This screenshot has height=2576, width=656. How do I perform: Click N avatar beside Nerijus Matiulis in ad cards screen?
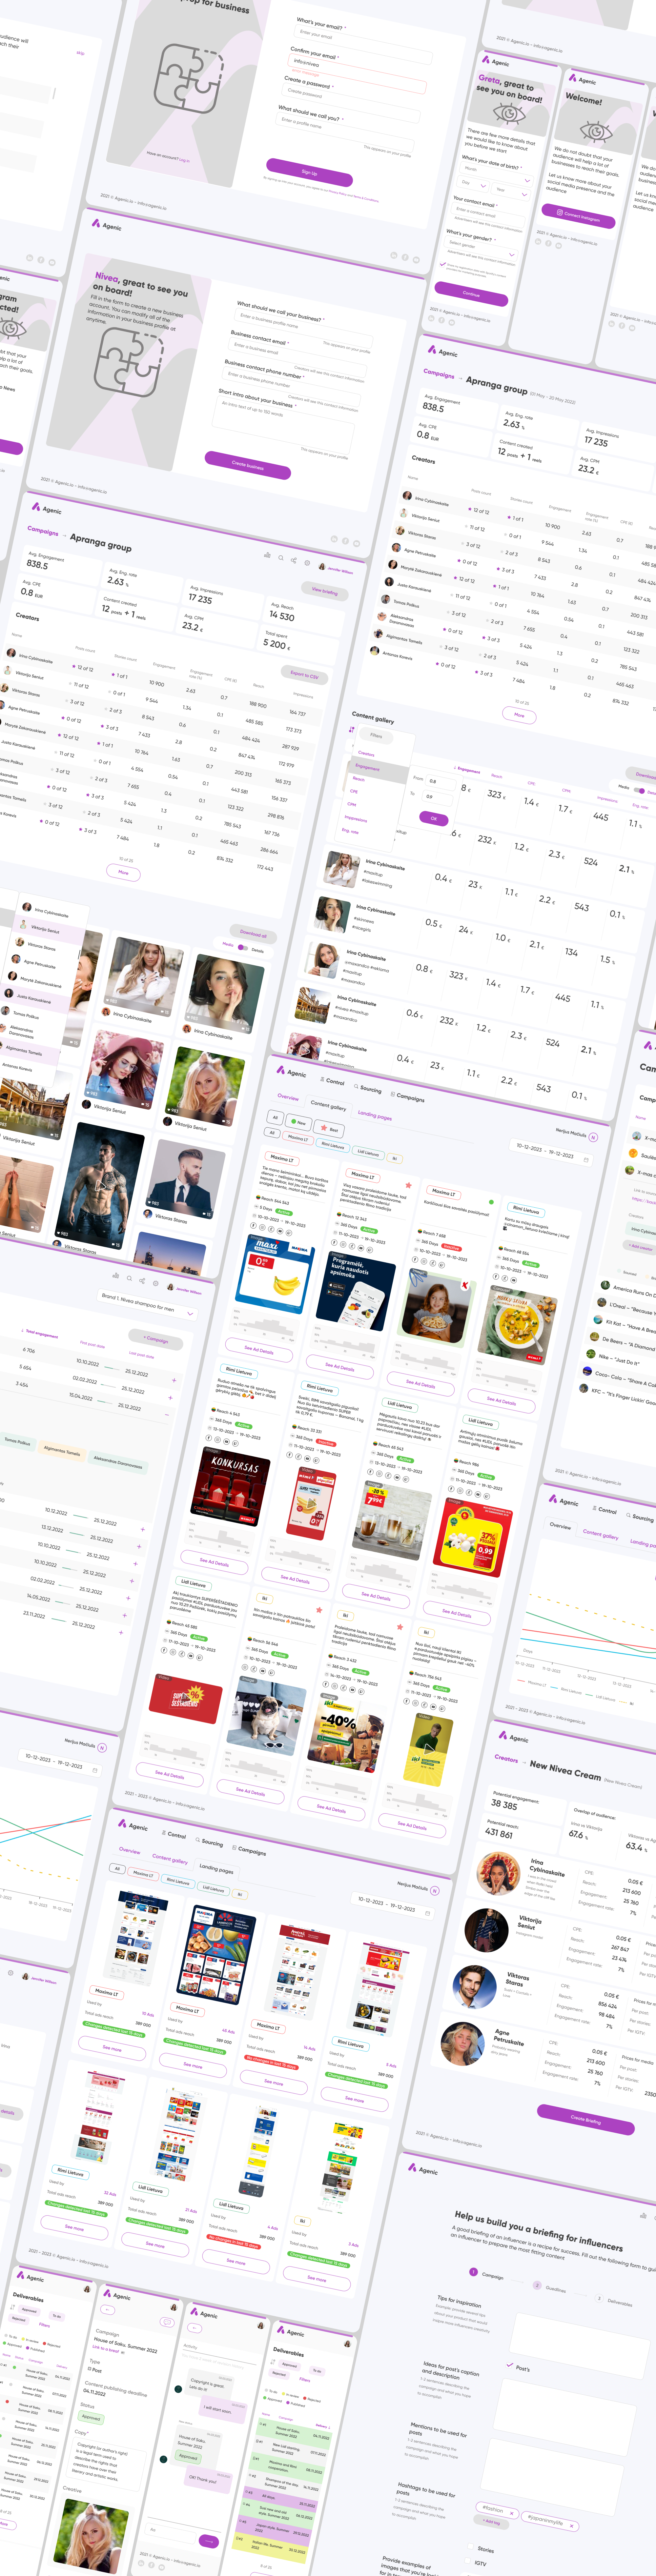[593, 1137]
